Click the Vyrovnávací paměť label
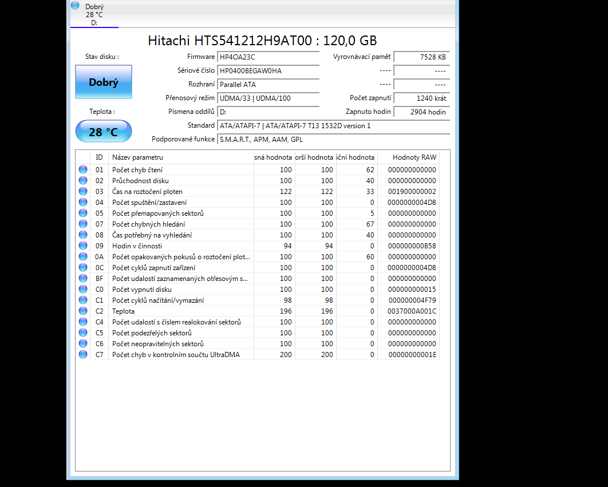 point(362,57)
